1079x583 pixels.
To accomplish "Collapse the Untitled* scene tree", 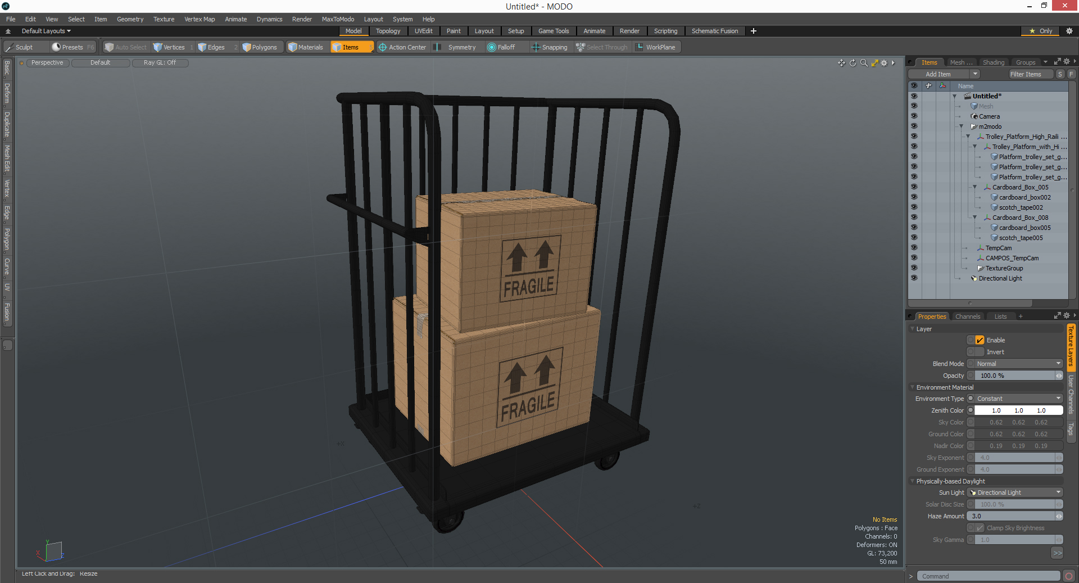I will point(954,96).
